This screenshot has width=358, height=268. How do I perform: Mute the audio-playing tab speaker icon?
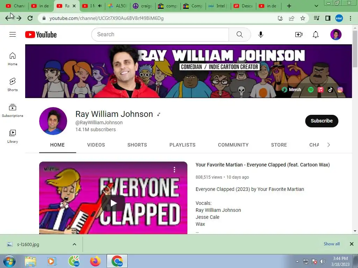pyautogui.click(x=100, y=6)
